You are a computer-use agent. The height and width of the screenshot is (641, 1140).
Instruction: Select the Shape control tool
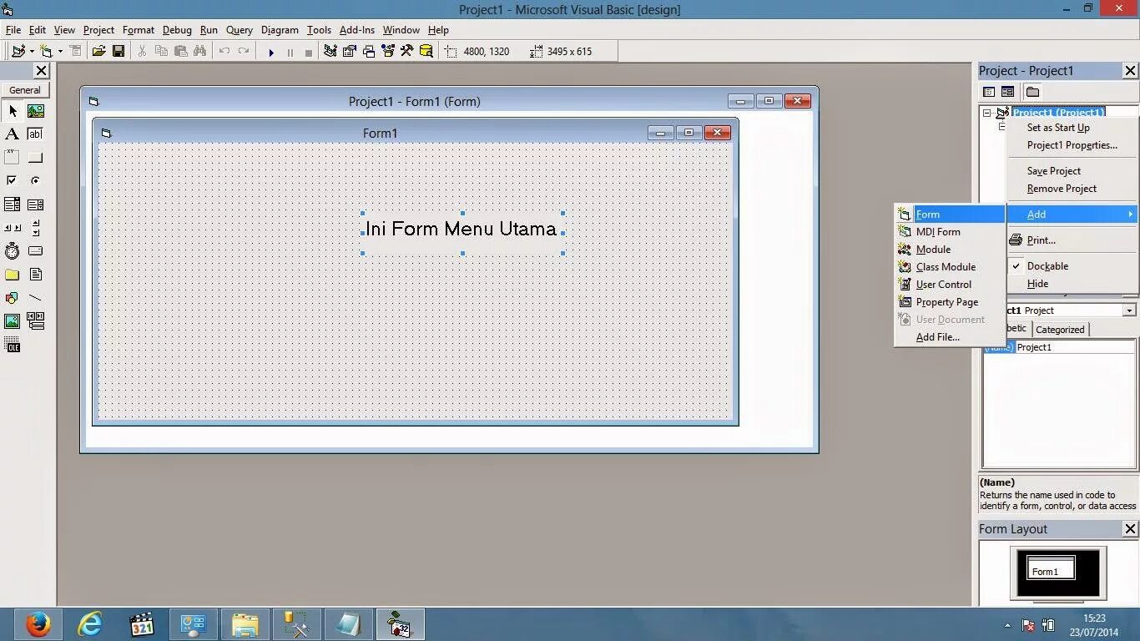tap(13, 298)
